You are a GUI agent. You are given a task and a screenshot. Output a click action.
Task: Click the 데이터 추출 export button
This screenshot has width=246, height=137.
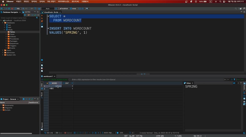click(x=107, y=133)
